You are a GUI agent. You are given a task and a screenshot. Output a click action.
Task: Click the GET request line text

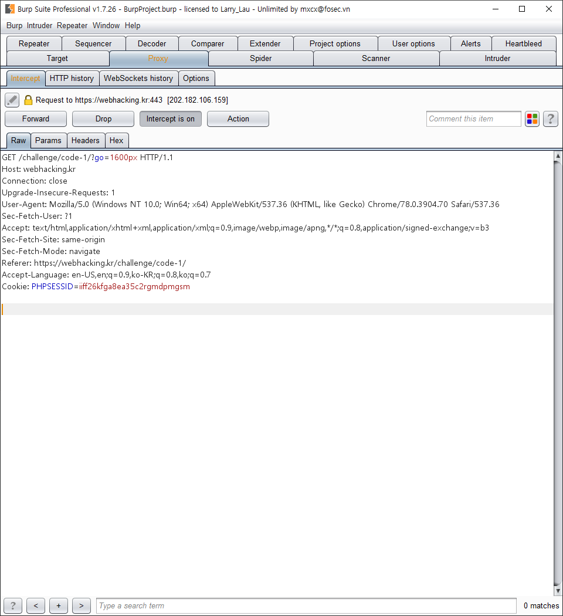tap(87, 158)
